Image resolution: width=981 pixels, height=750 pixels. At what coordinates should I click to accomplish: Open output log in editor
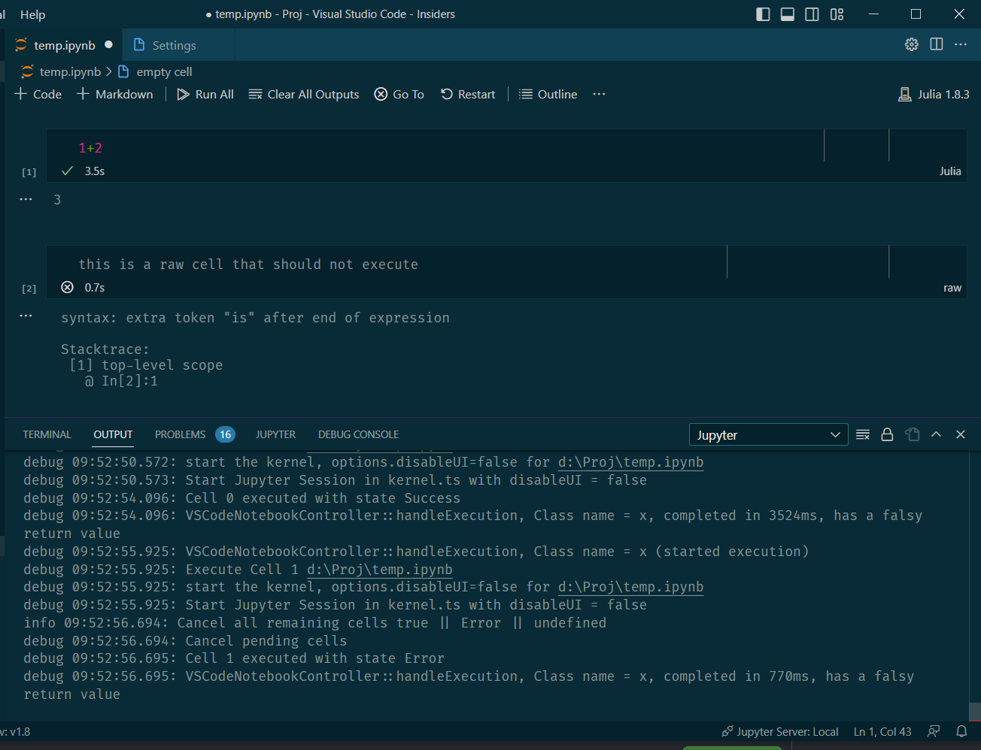(912, 434)
